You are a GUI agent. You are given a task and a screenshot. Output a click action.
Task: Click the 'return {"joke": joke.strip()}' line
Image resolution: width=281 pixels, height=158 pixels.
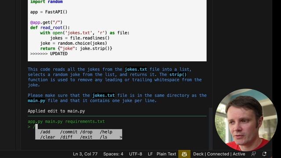(76, 48)
